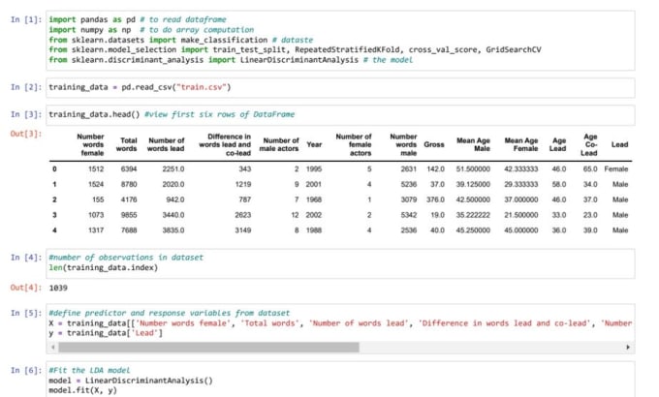
Task: Click the output value 1039
Action: click(x=58, y=288)
